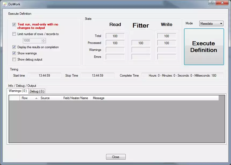Screen dimensions: 231x165
Task: Click the DoWork app icon in title bar
Action: 5,4
